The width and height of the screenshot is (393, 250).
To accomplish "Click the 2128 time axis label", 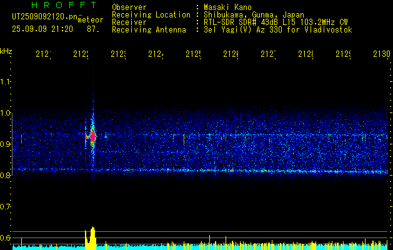I will tap(306, 54).
